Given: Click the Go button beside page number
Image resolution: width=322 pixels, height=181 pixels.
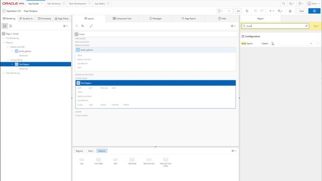Looking at the screenshot, I should (x=238, y=11).
